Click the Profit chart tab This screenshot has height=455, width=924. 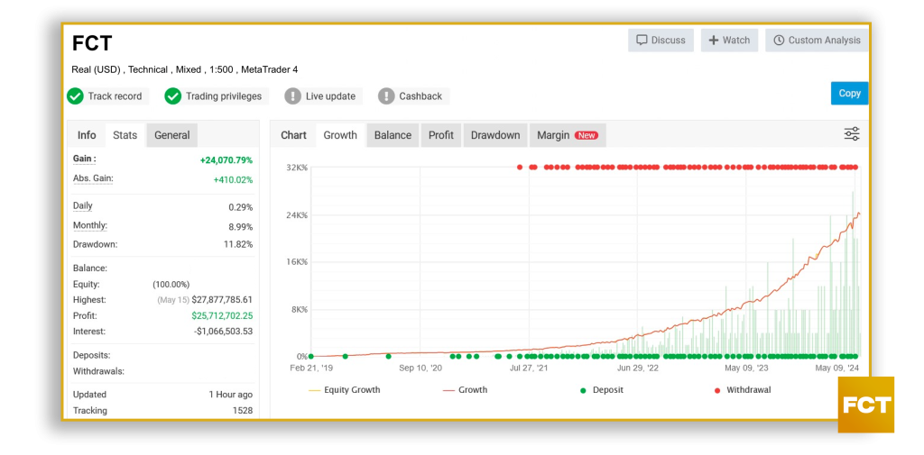(x=441, y=135)
